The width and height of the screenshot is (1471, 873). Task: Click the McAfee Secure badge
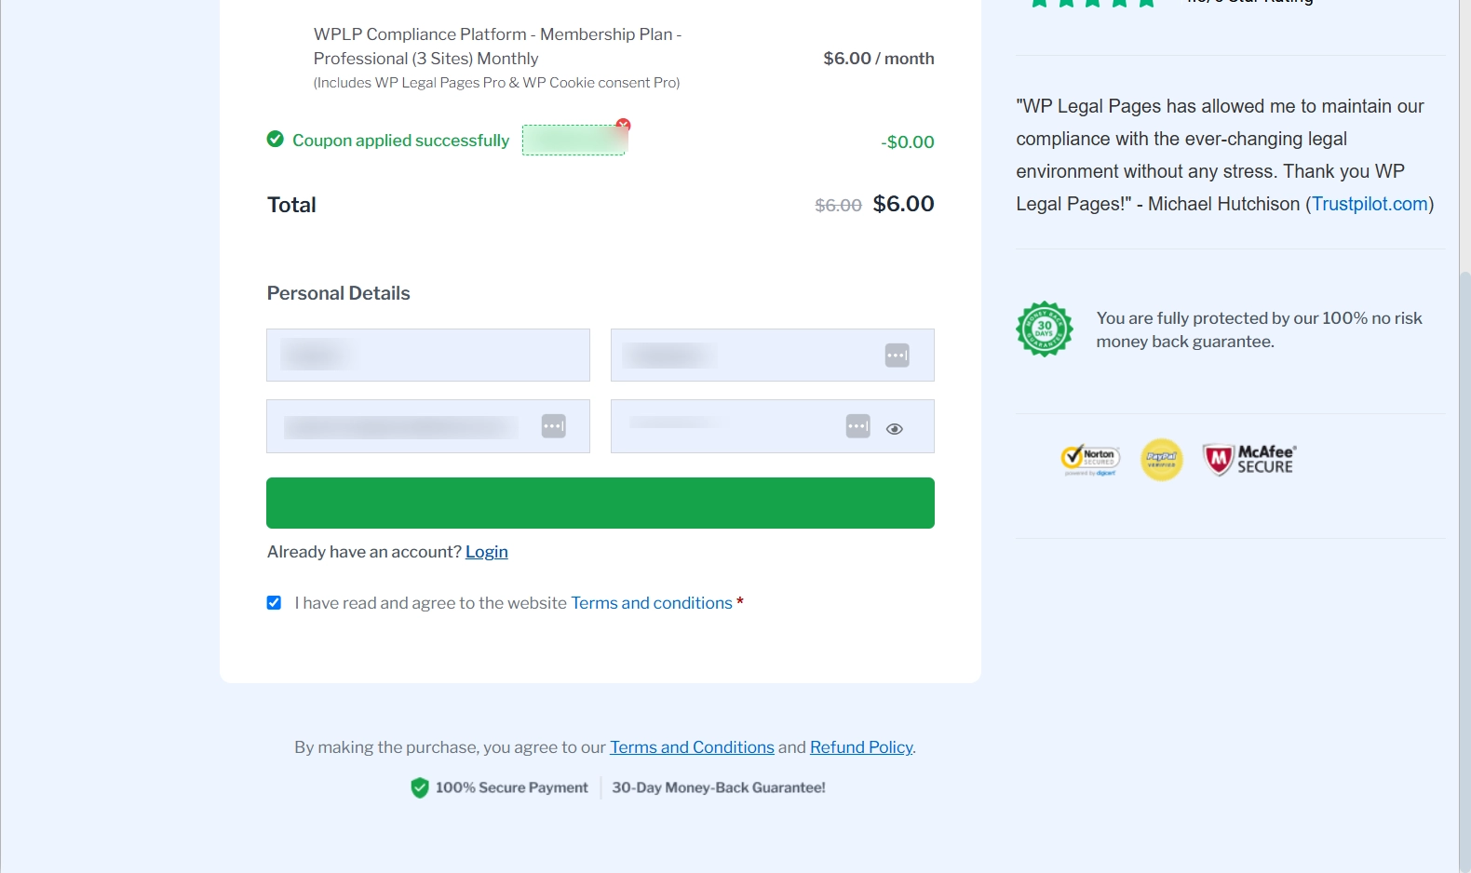1249,459
